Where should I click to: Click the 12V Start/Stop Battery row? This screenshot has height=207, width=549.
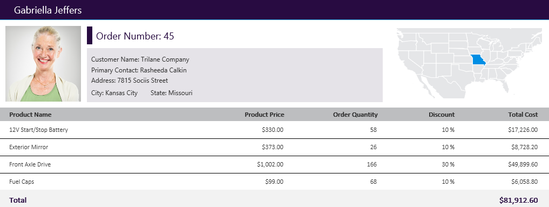coord(274,130)
